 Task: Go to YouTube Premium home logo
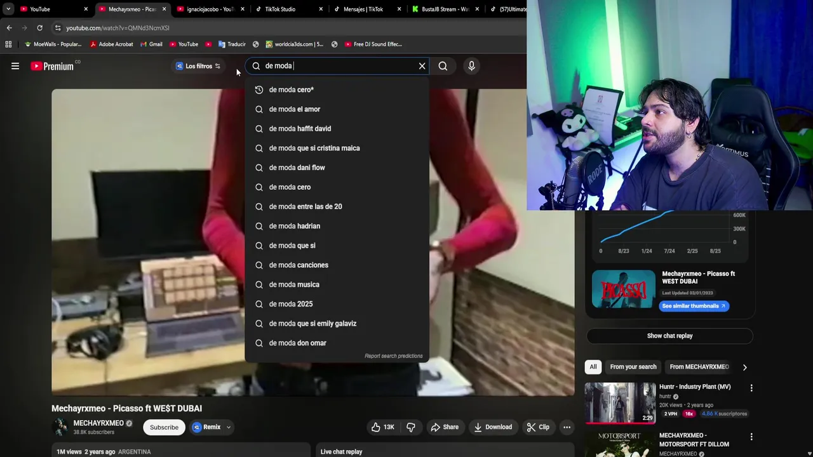[x=52, y=66]
